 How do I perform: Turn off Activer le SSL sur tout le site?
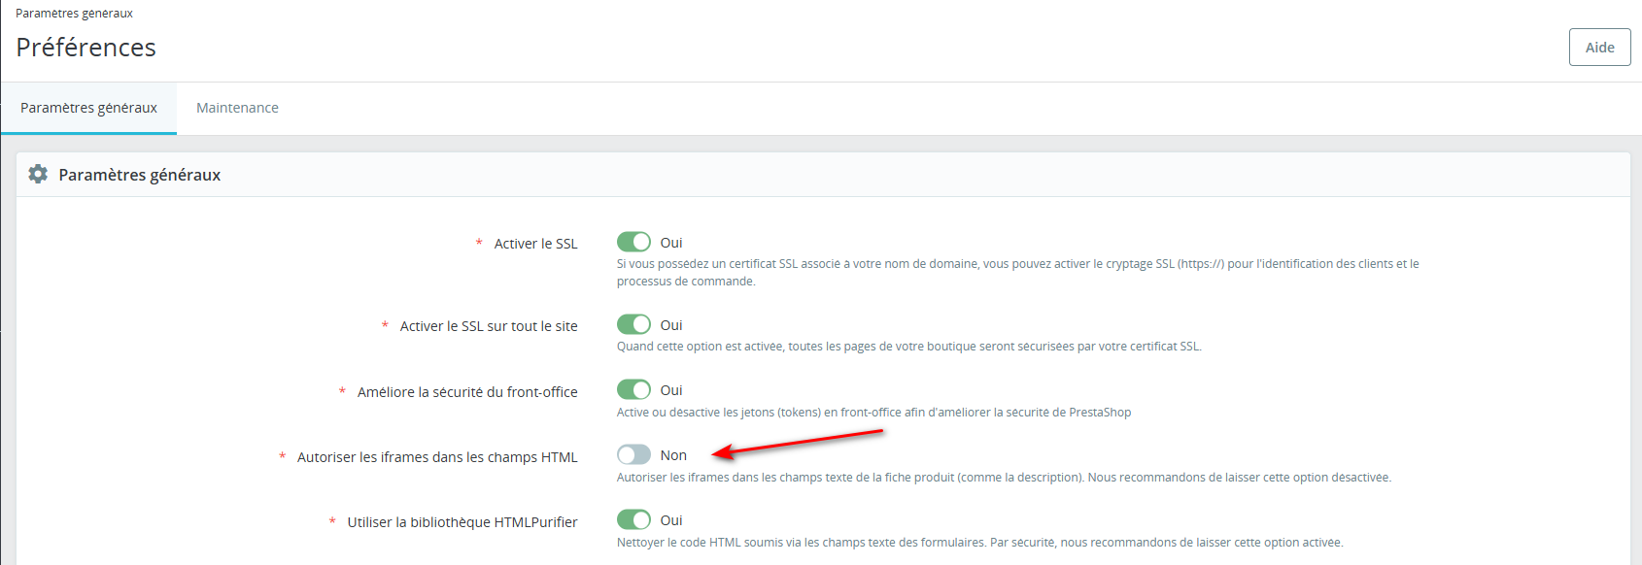(x=633, y=324)
